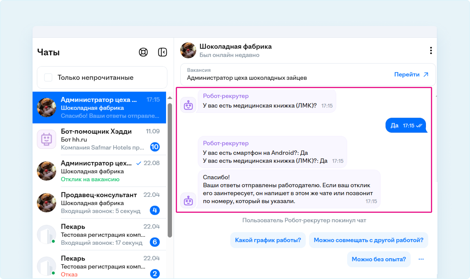470x279 pixels.
Task: Open the Пекар chat marked 'Отказ'
Action: [x=101, y=266]
